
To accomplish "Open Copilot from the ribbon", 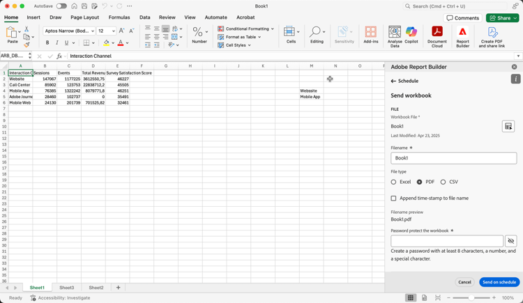I will [411, 35].
